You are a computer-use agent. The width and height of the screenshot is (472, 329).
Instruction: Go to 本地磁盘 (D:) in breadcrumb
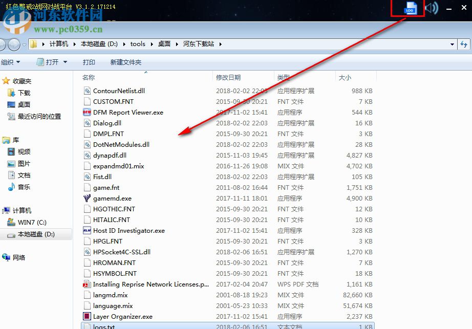tap(99, 44)
